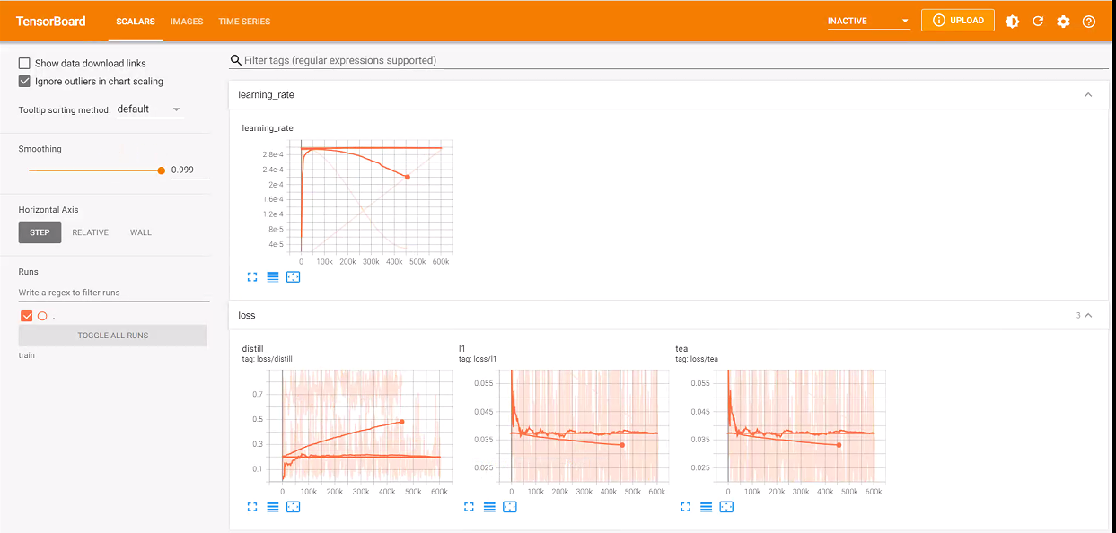The image size is (1116, 533).
Task: Adjust the Smoothing slider handle
Action: tap(162, 170)
